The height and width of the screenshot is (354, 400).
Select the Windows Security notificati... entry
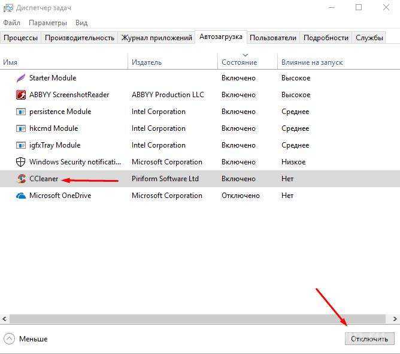pyautogui.click(x=75, y=162)
